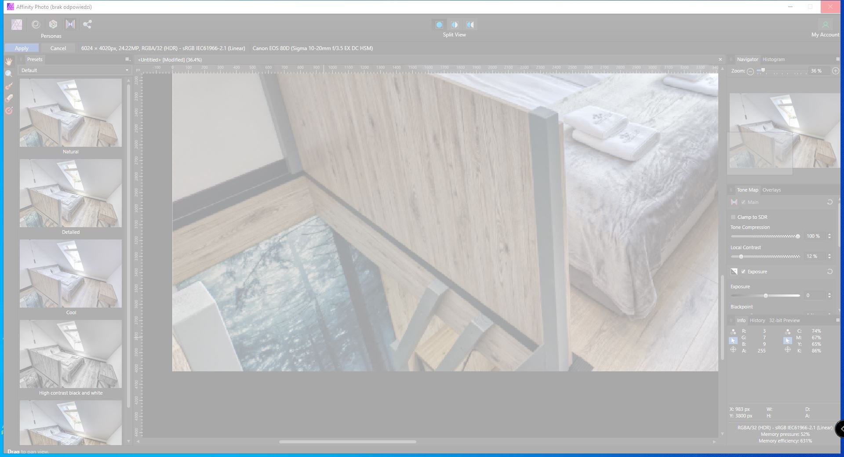Select the Overlay Erase tool
The height and width of the screenshot is (457, 844).
click(x=9, y=98)
